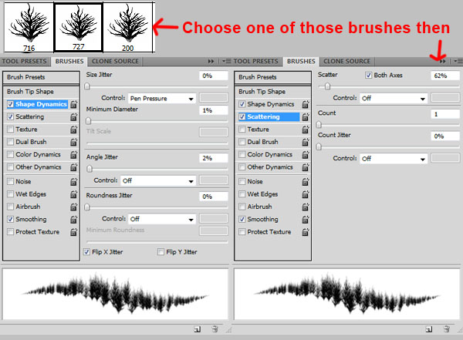Lock Scattering in right panel

coord(306,117)
